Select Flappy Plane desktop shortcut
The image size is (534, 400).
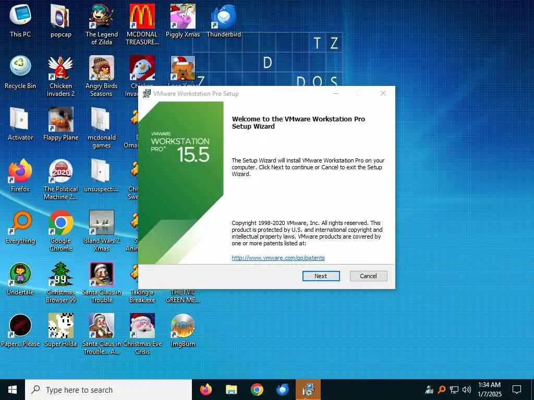click(x=60, y=124)
